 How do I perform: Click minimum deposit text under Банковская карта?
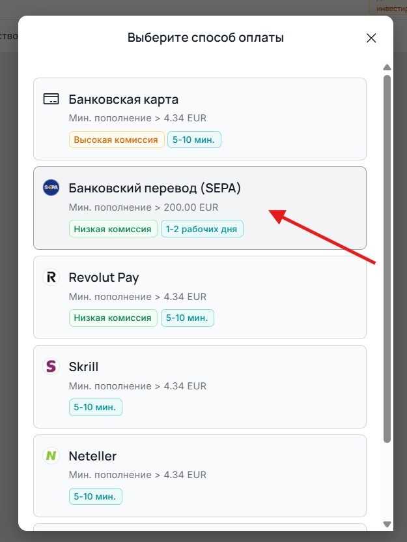tap(137, 118)
